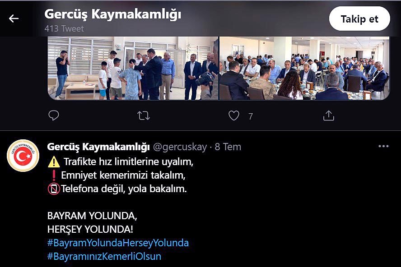Go back using the left arrow

[x=14, y=18]
